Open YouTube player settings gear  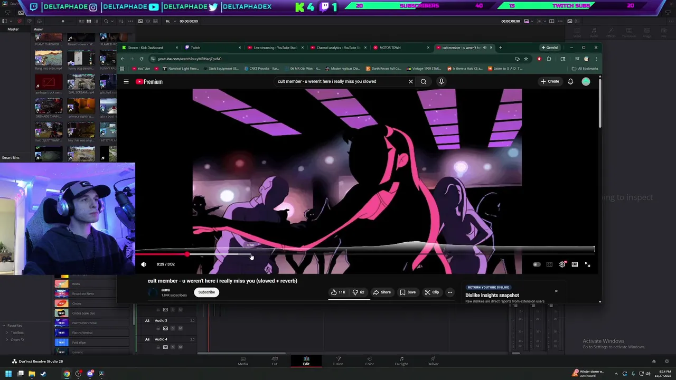pyautogui.click(x=562, y=264)
